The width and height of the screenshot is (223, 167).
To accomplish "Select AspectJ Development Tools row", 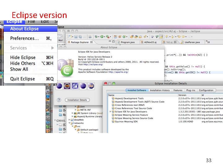I will click(x=165, y=98).
